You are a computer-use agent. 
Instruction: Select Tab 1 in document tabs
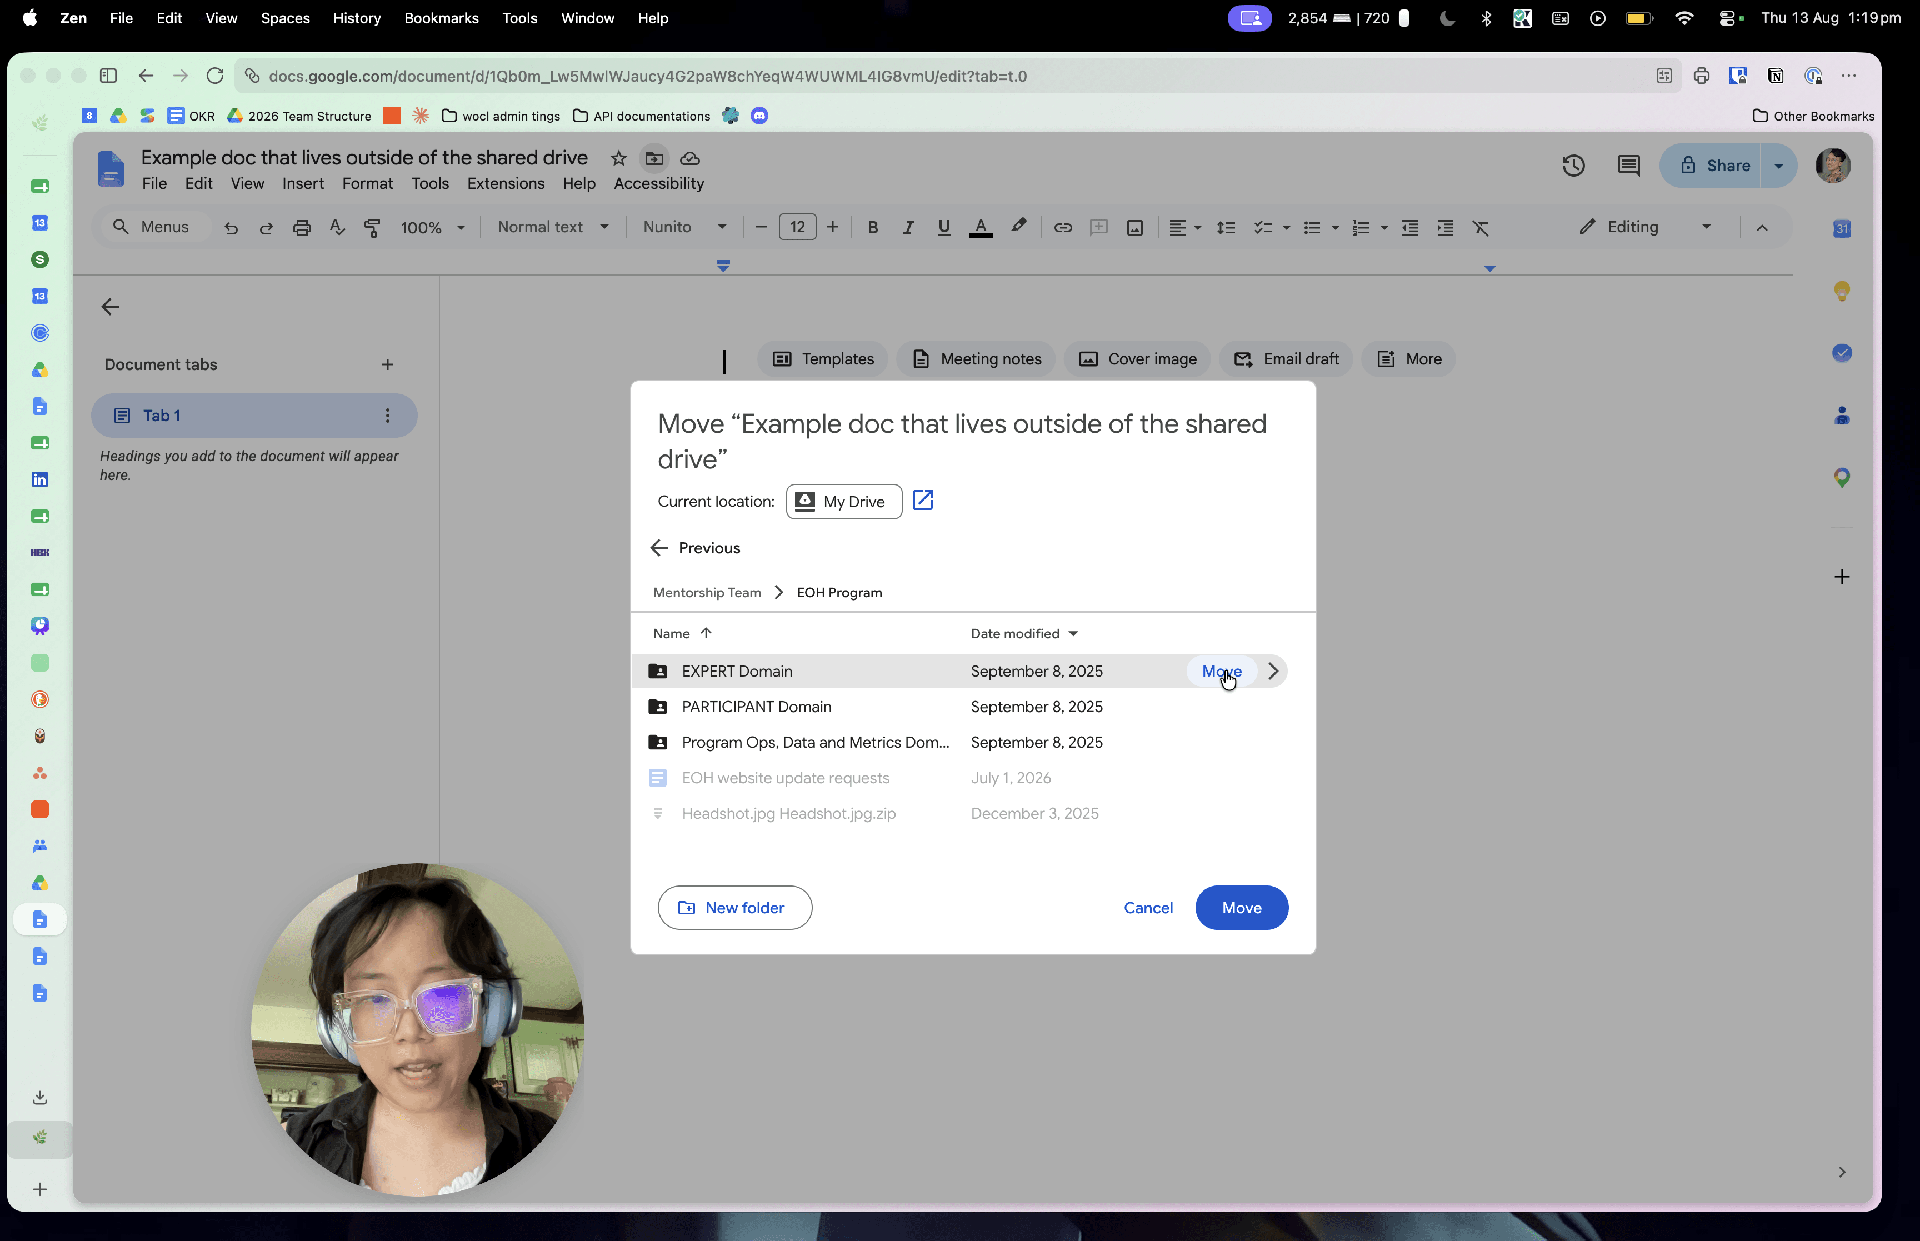coord(254,416)
